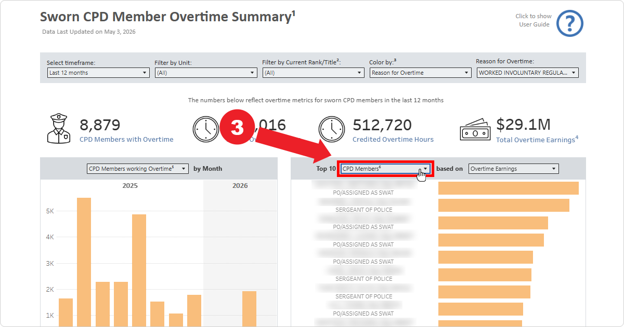Click the Click to show User Guide text
The width and height of the screenshot is (624, 327).
tap(534, 20)
